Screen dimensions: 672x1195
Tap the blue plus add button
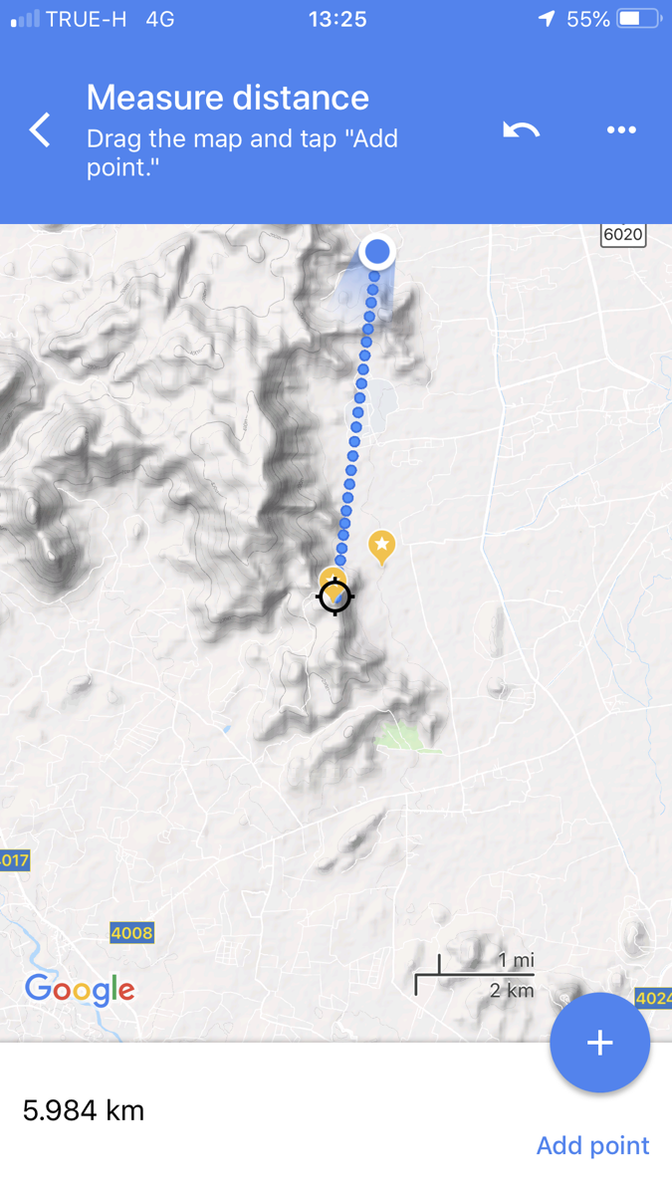coord(599,1043)
